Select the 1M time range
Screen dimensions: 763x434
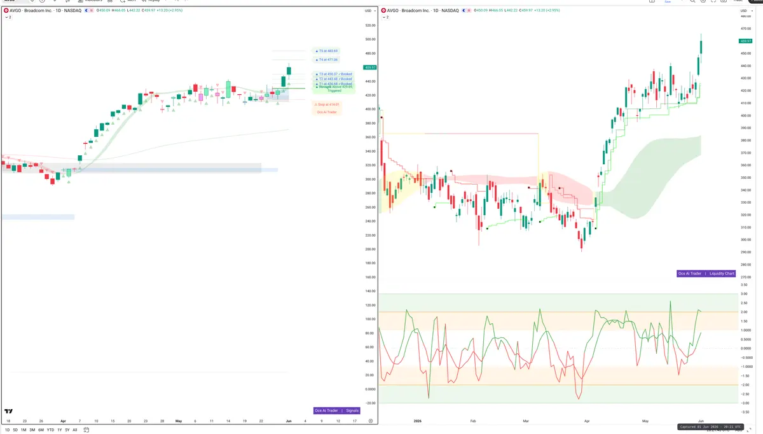[x=24, y=430]
